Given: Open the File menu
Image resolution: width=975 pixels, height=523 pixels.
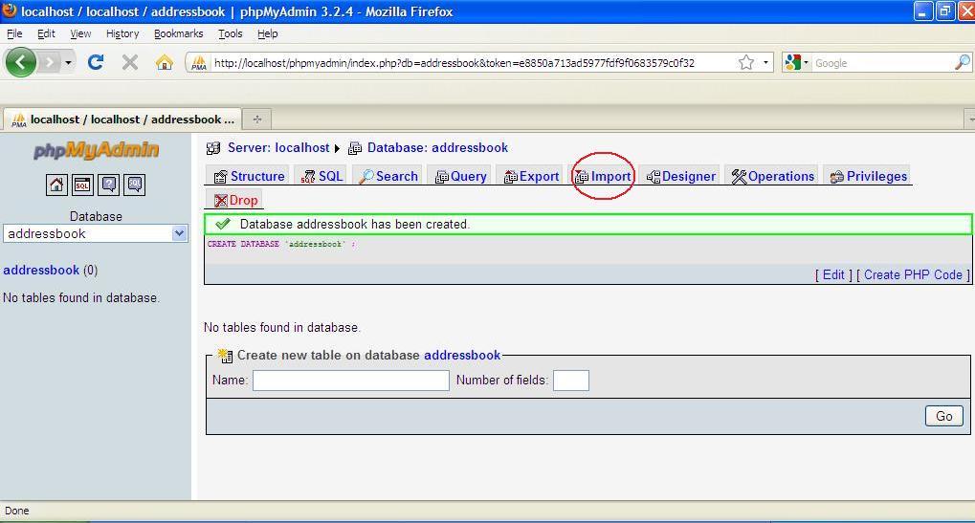Looking at the screenshot, I should tap(14, 33).
